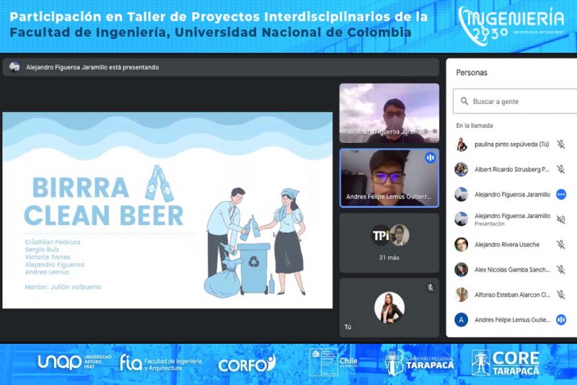Click the CORE Tarapacá logo in the footer

(x=505, y=363)
